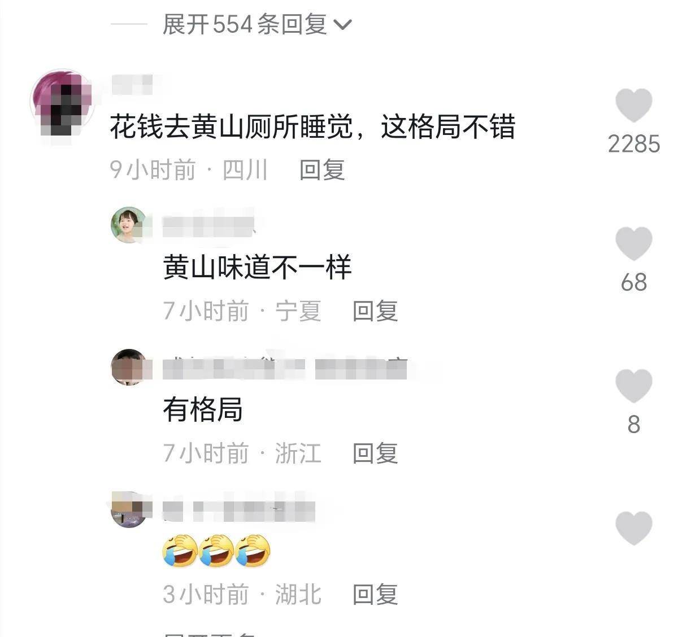Reply to the 宁夏 comment via 回复
Image resolution: width=678 pixels, height=637 pixels.
[x=375, y=311]
